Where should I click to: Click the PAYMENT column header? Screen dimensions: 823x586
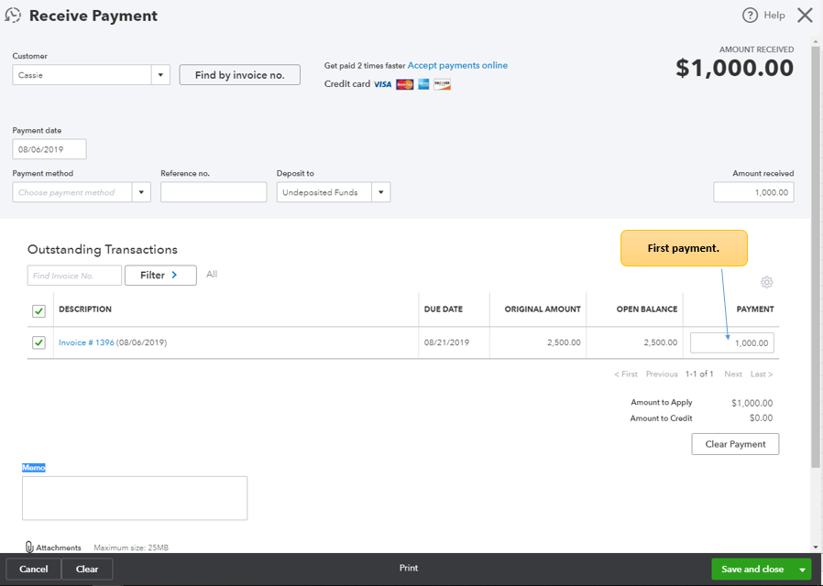pyautogui.click(x=755, y=309)
